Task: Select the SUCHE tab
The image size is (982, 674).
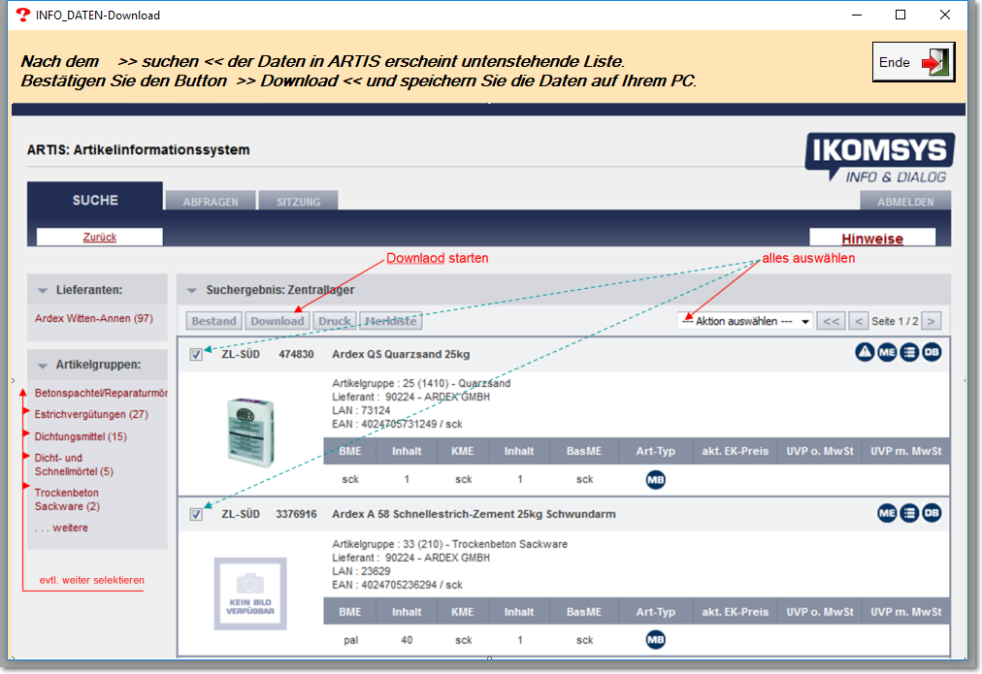Action: pyautogui.click(x=95, y=200)
